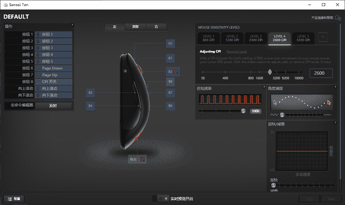Switch to the 左 (left) mouse view tab
The image size is (345, 205).
pyautogui.click(x=115, y=27)
